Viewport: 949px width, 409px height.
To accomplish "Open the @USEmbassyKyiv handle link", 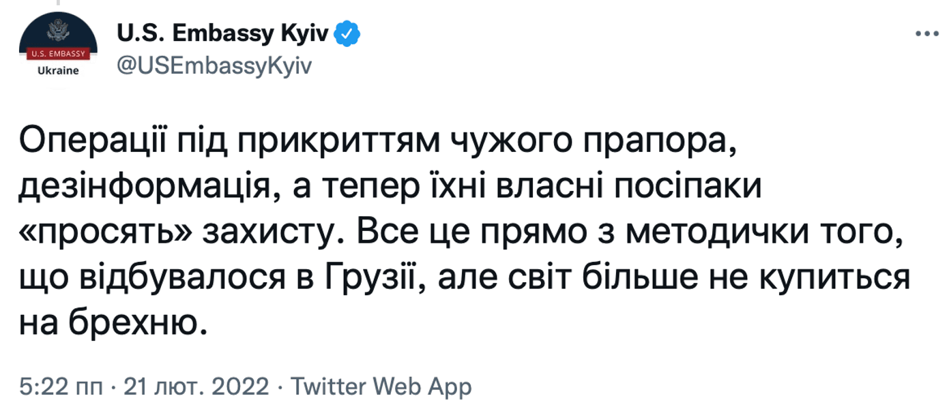I will coord(215,66).
